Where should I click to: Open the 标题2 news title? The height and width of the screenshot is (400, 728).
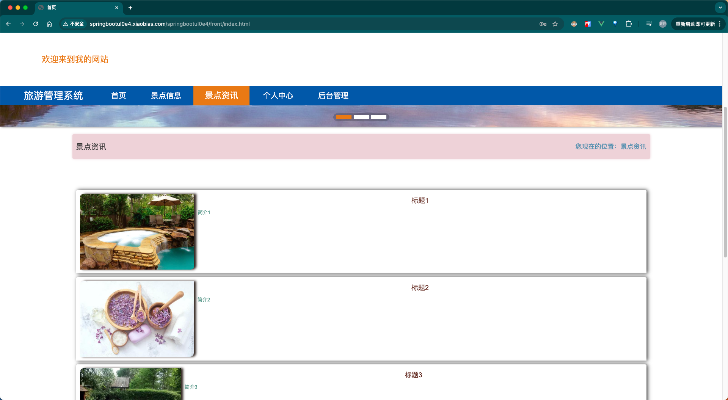click(x=420, y=288)
